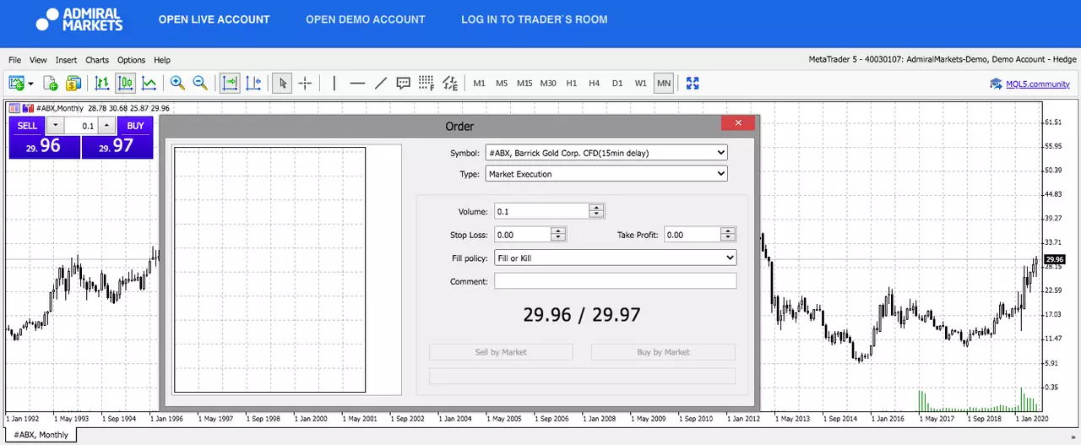Select the trendline drawing tool
Viewport: 1081px width, 445px height.
coord(380,83)
